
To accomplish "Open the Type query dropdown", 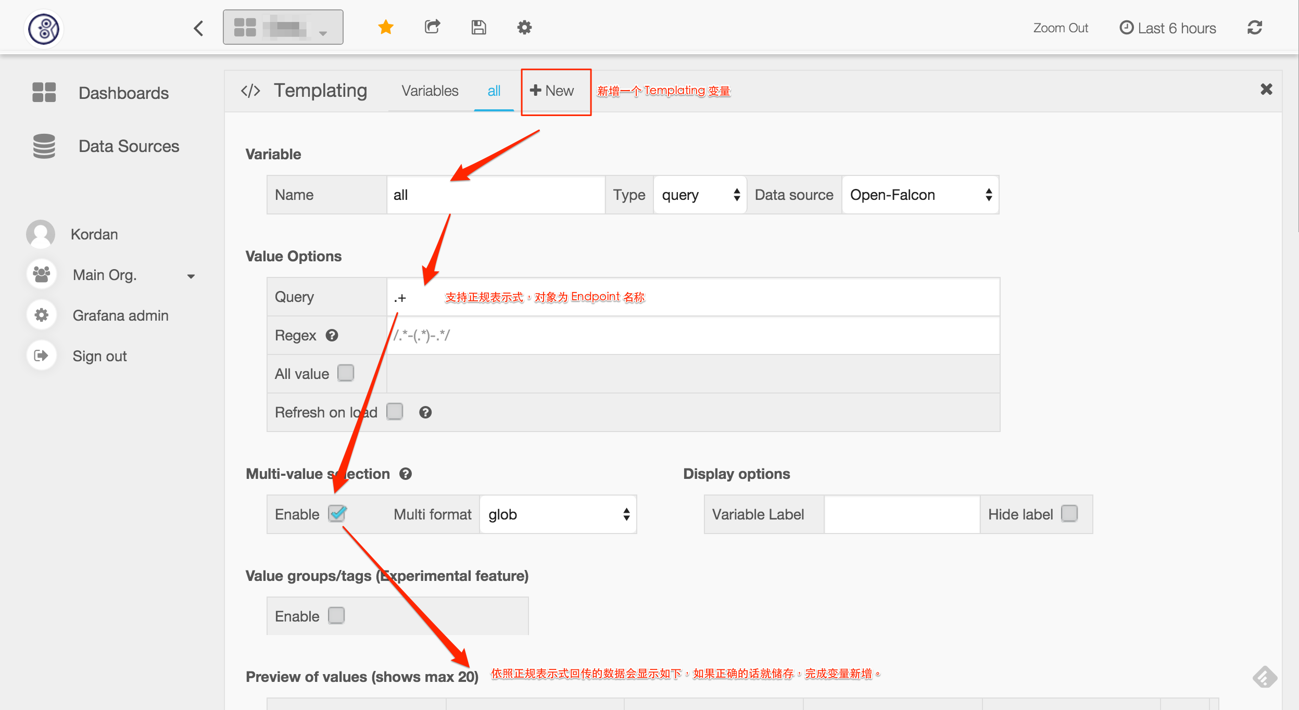I will [x=700, y=195].
